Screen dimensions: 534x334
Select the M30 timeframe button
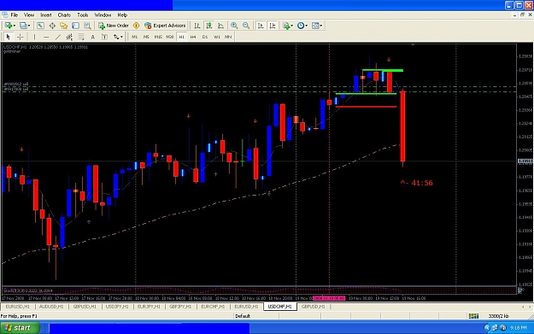[170, 37]
